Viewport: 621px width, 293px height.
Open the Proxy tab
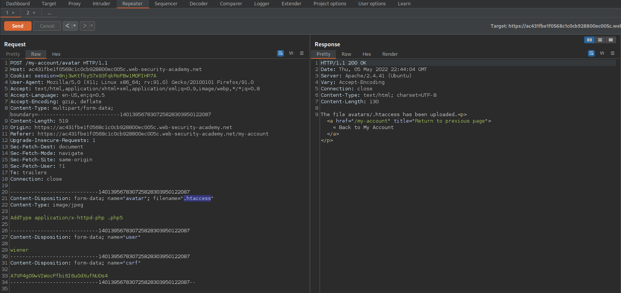74,4
